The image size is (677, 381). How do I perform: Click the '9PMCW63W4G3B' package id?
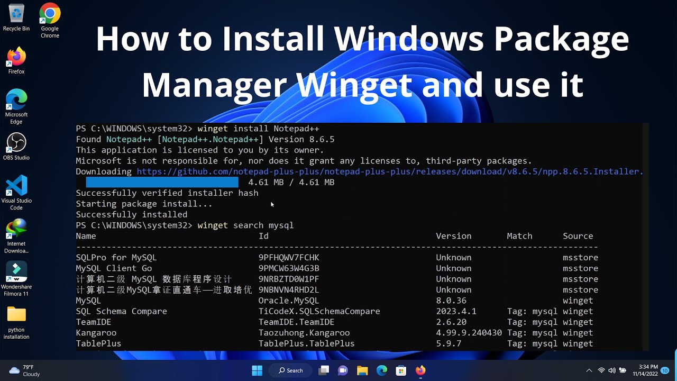(x=289, y=268)
